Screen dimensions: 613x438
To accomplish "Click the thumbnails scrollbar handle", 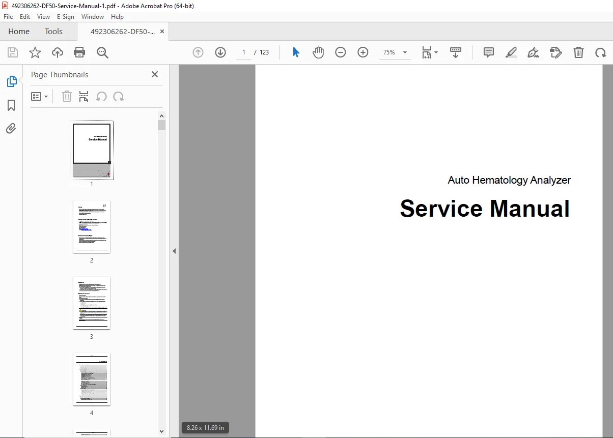I will [162, 126].
